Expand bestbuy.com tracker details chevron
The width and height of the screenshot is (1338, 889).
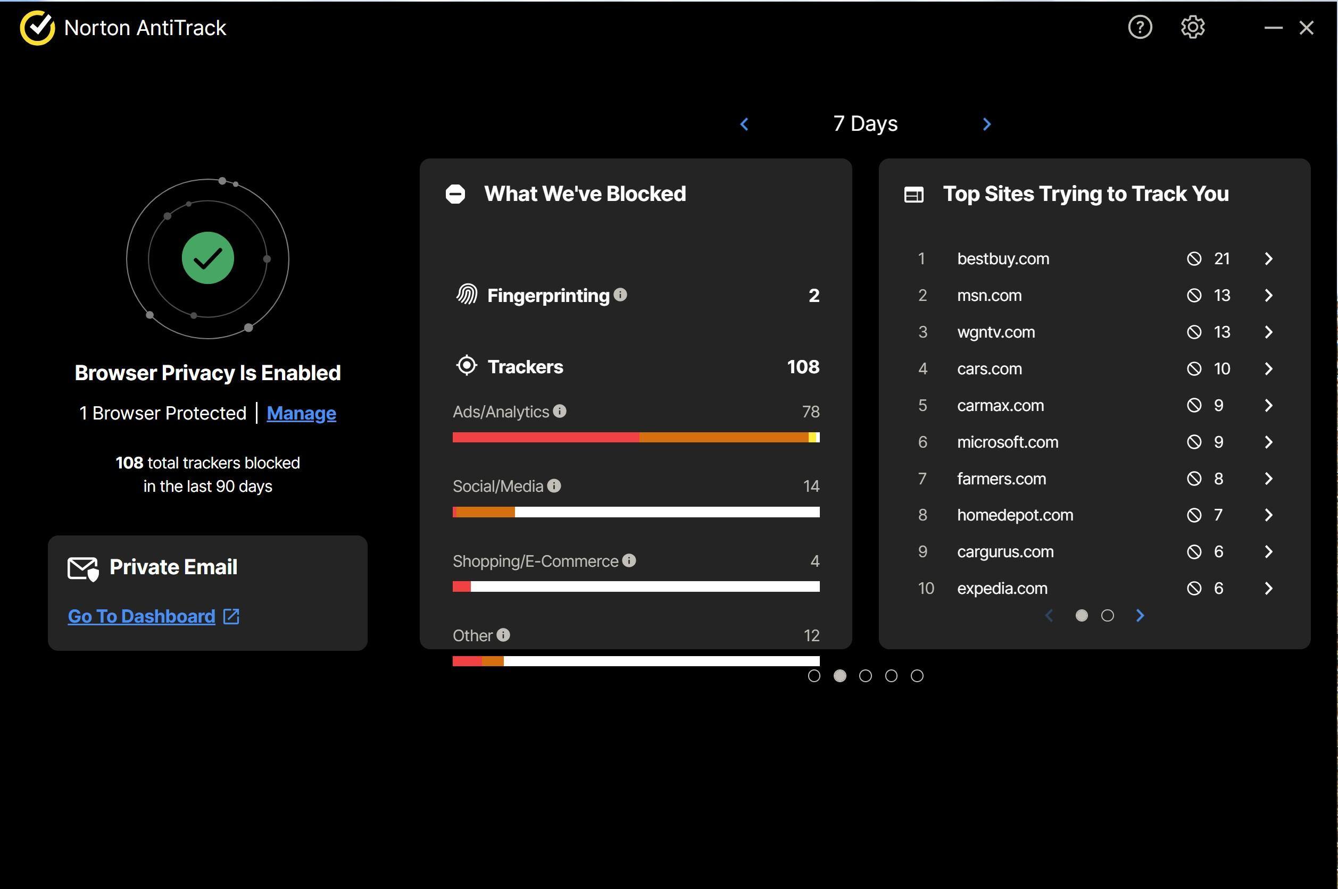click(x=1269, y=258)
